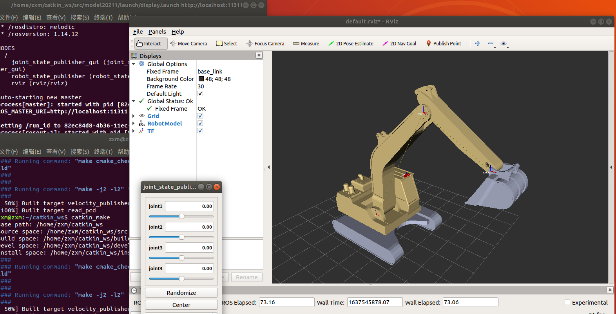The image size is (616, 314).
Task: Click the joint3 value field
Action: coord(190,248)
